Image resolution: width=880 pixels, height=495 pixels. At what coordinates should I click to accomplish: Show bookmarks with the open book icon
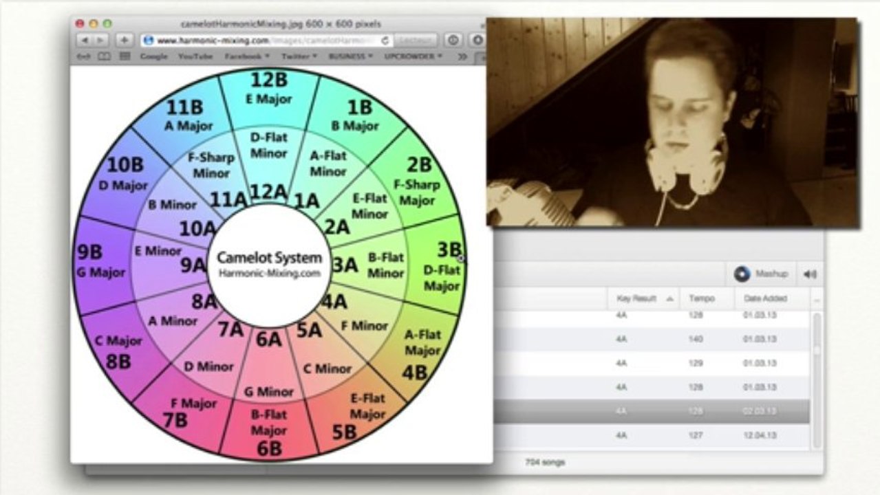105,56
